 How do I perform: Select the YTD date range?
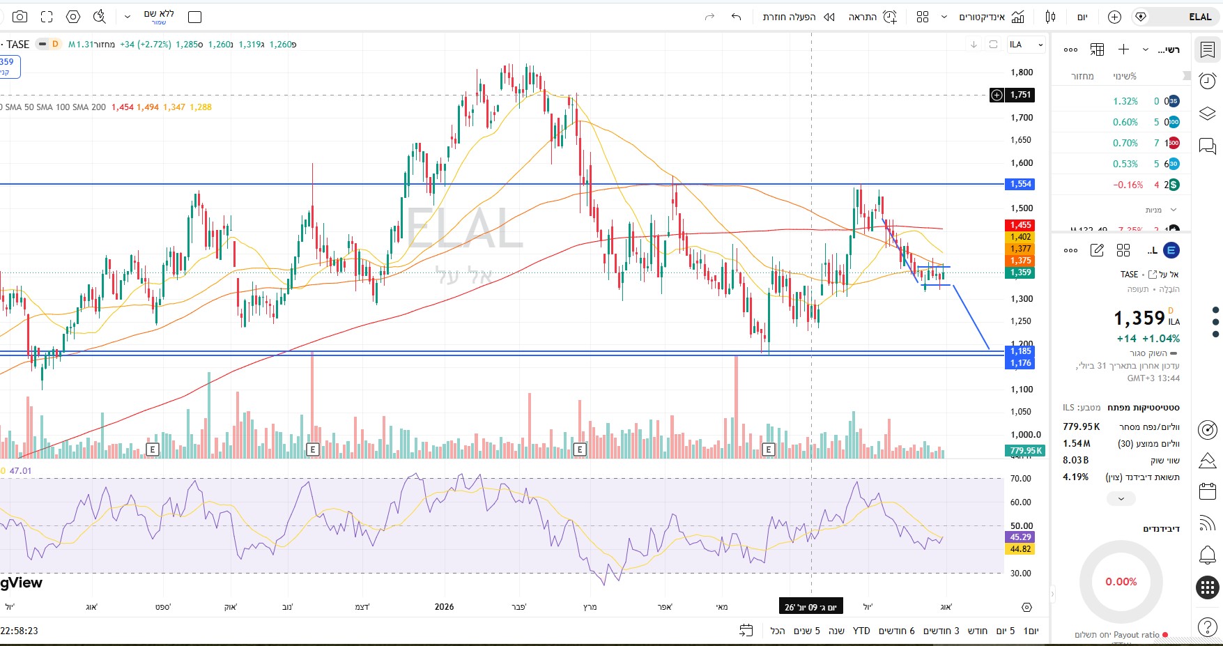pyautogui.click(x=861, y=631)
